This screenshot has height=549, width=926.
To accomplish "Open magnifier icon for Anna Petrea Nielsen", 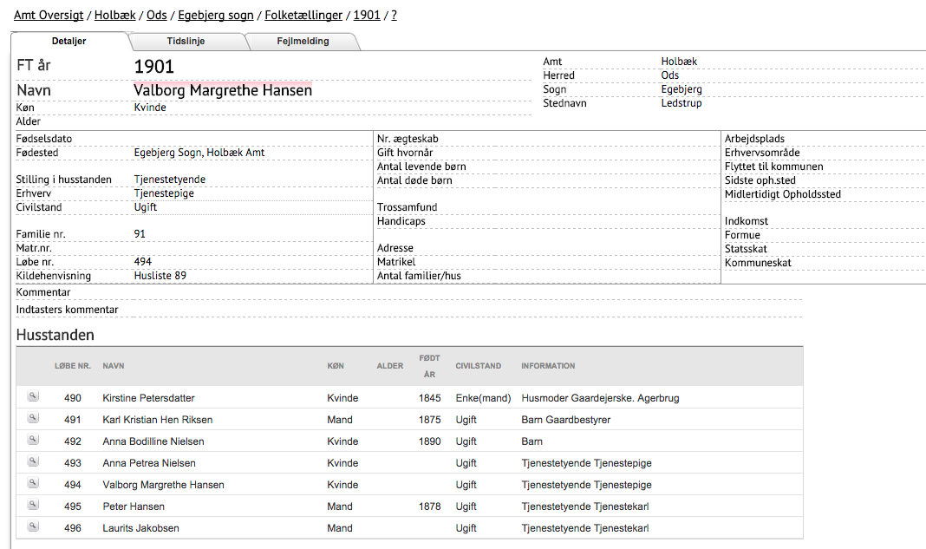I will 33,461.
